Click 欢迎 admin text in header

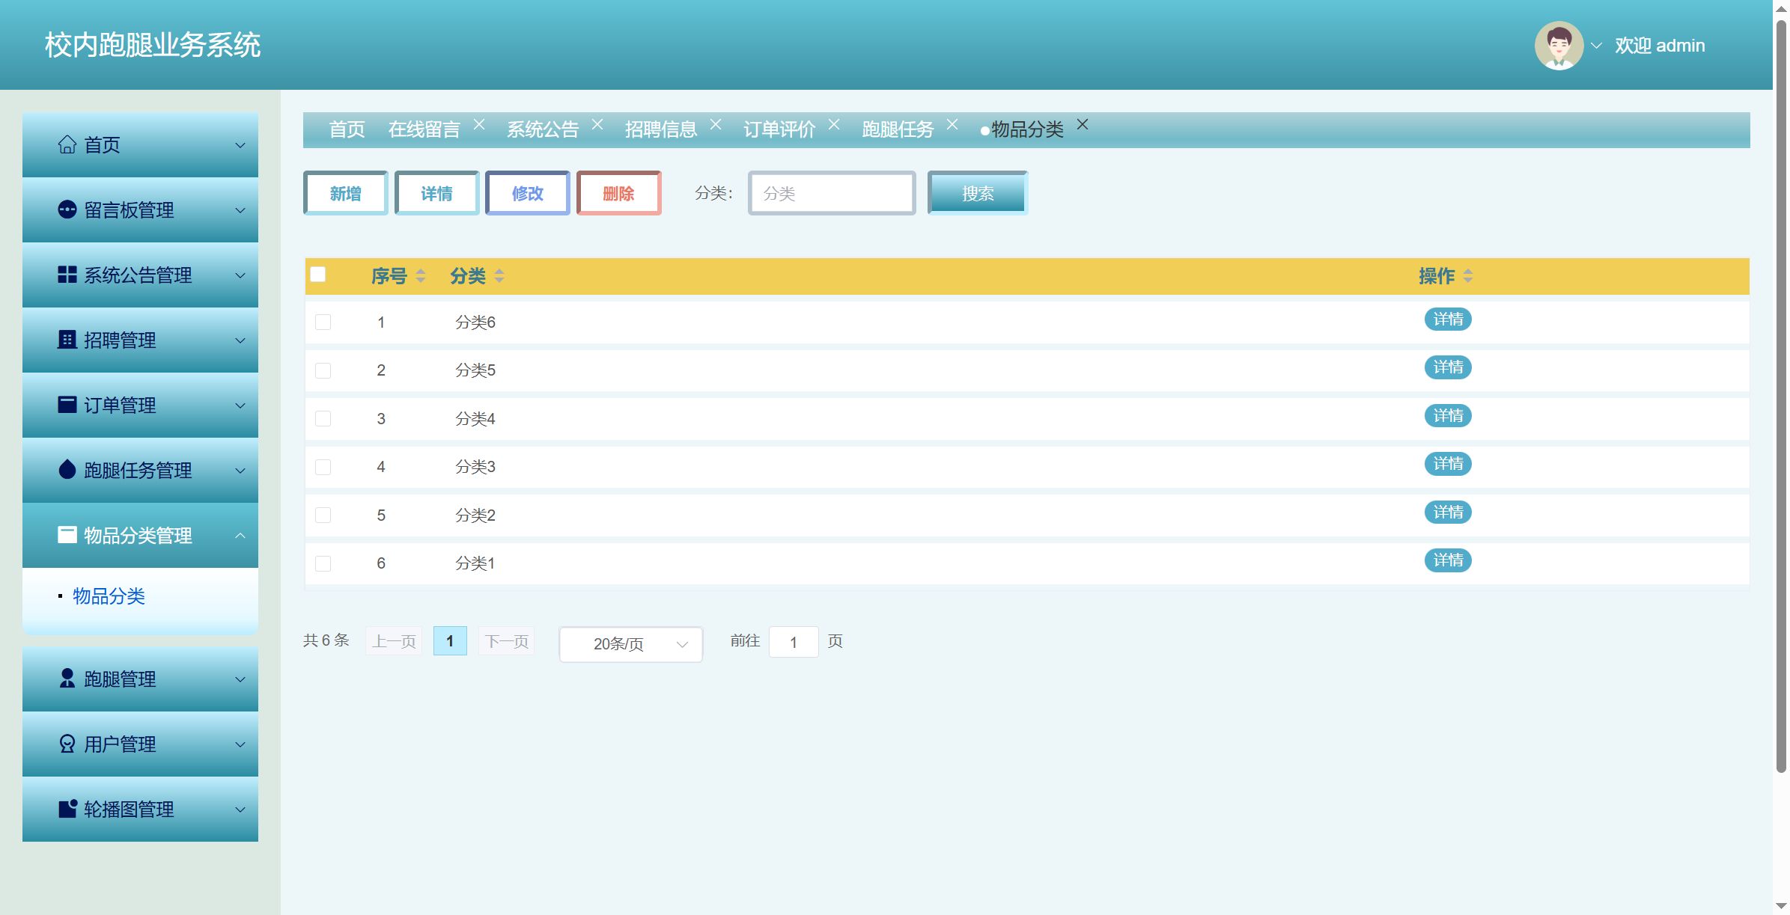tap(1660, 46)
